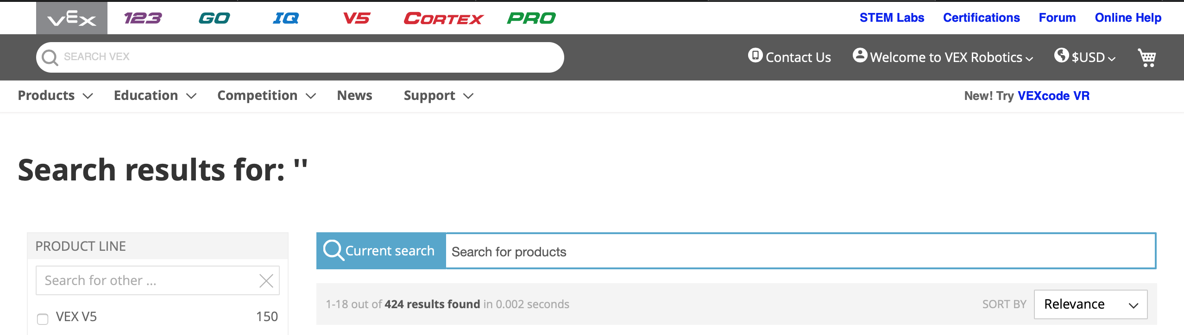Select the V5 product line
This screenshot has width=1184, height=335.
click(x=357, y=18)
